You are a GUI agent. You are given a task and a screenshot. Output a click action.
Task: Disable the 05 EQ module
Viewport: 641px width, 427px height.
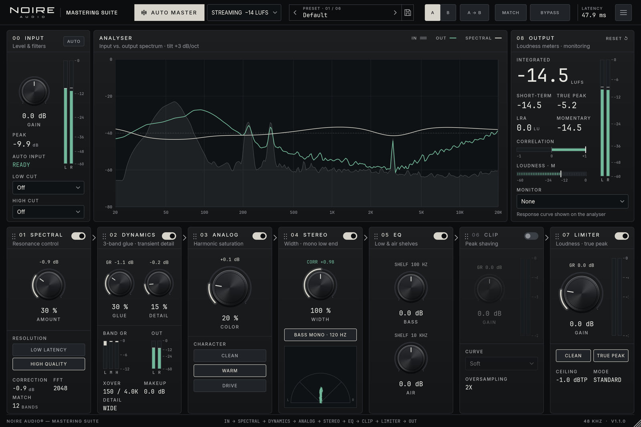(x=441, y=236)
